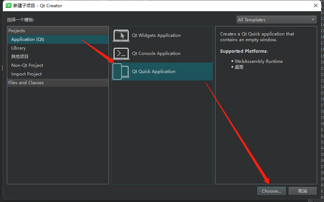
Task: Select 其他项目 category
Action: [58, 57]
